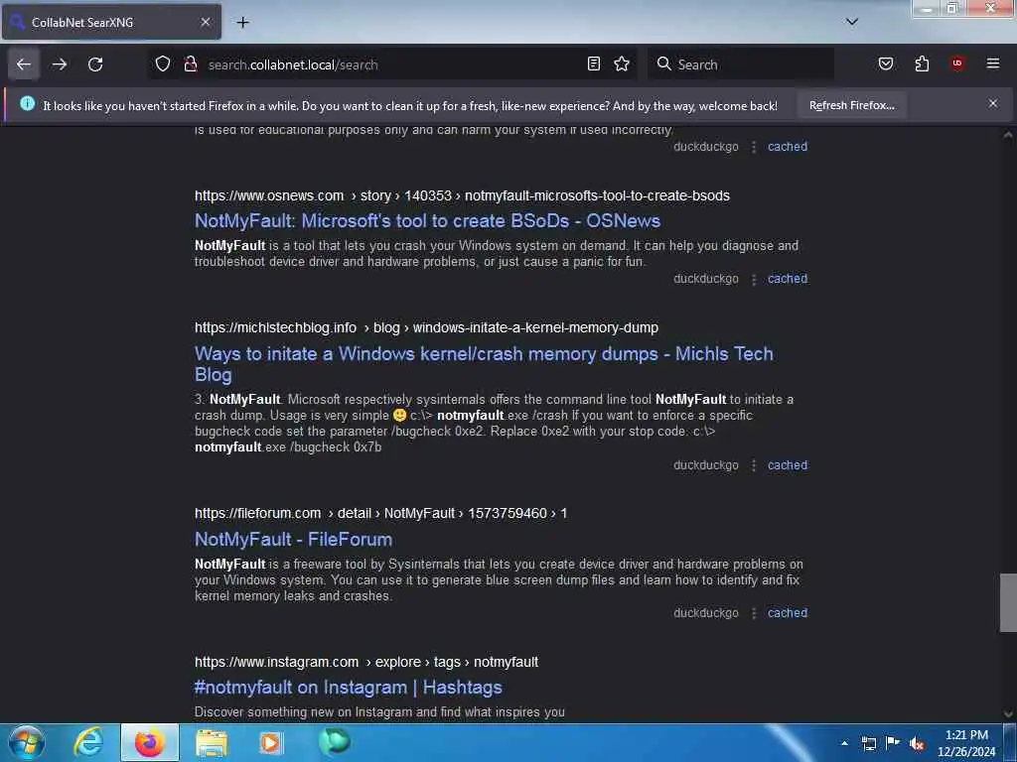The height and width of the screenshot is (762, 1017).
Task: Click the taskbar clock showing 1:21 PM
Action: [966, 743]
